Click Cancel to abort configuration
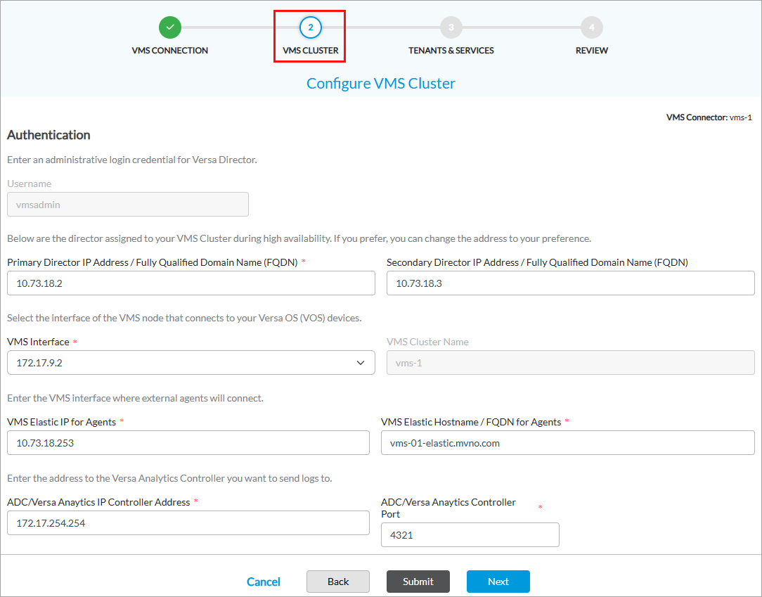Image resolution: width=762 pixels, height=597 pixels. pyautogui.click(x=263, y=582)
